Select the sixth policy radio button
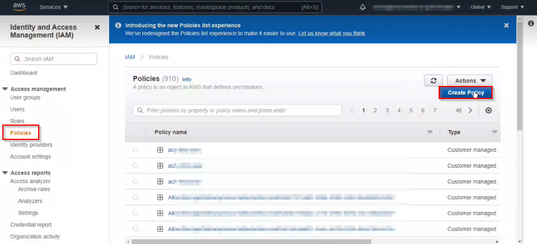Image resolution: width=537 pixels, height=244 pixels. click(x=135, y=229)
